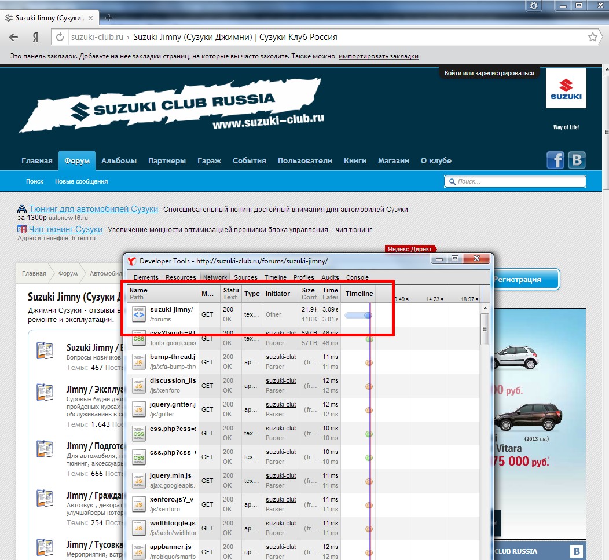The image size is (609, 560).
Task: Click the 'импортировать закладки' link
Action: point(378,56)
